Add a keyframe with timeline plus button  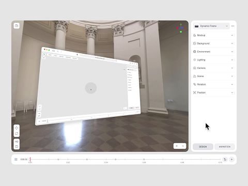point(231,160)
